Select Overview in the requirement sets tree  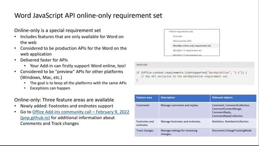[178, 36]
